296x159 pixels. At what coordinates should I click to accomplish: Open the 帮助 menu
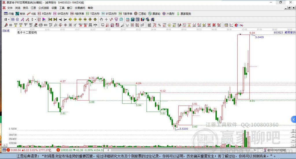[90, 8]
